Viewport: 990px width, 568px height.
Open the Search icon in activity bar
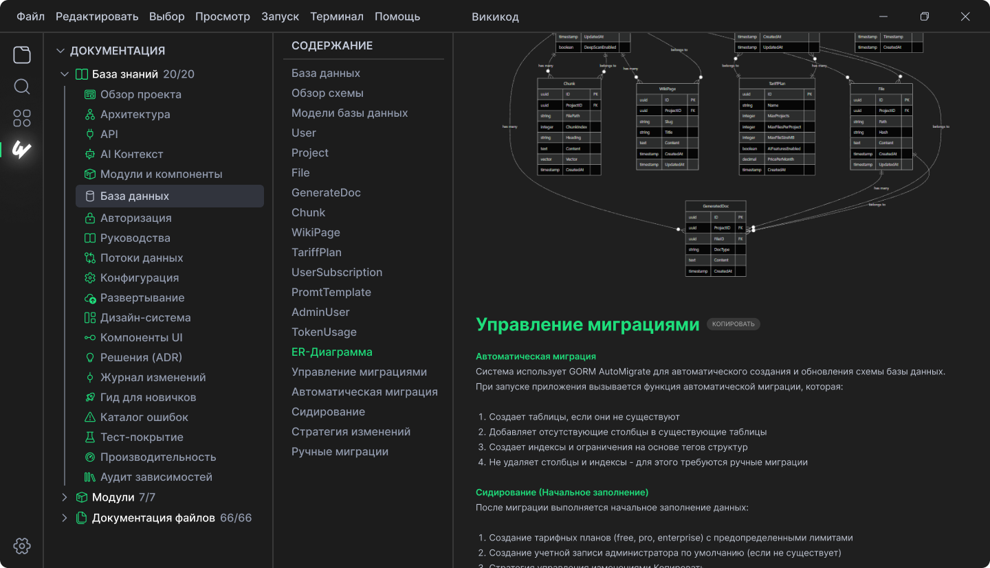pos(22,87)
